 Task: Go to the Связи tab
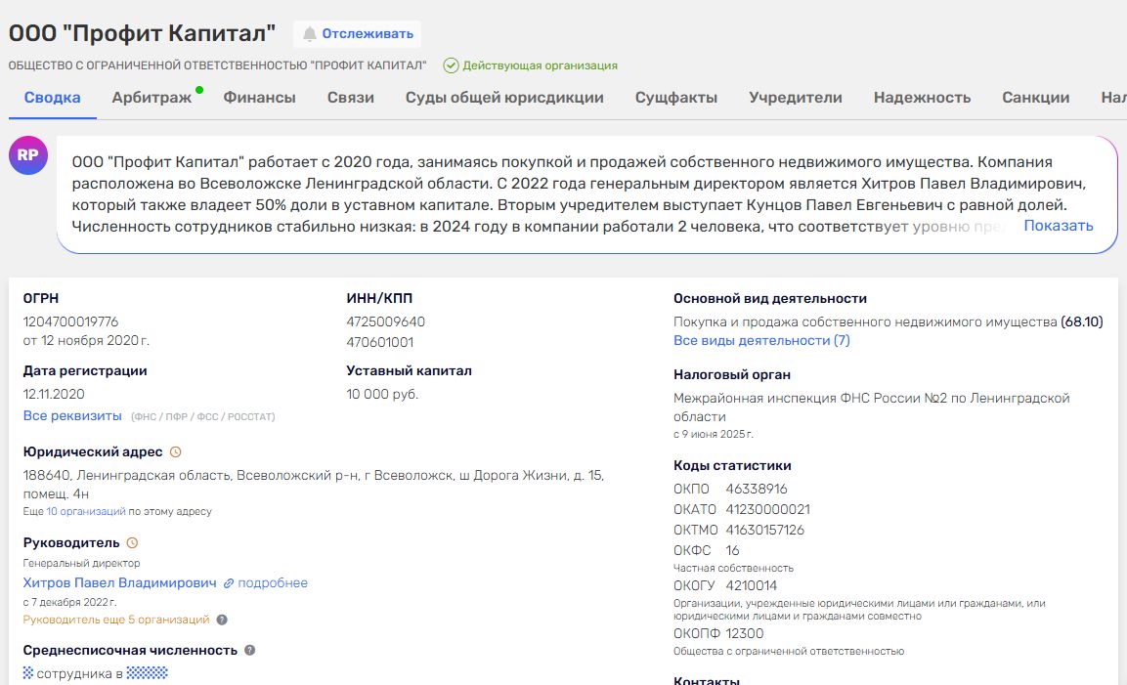[x=351, y=98]
